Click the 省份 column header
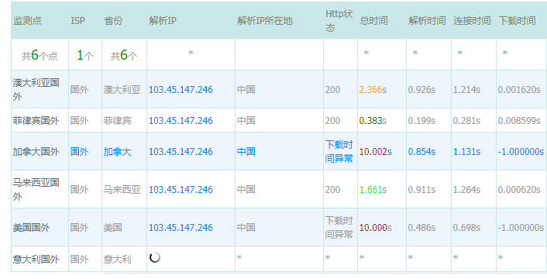547x279 pixels. tap(113, 21)
